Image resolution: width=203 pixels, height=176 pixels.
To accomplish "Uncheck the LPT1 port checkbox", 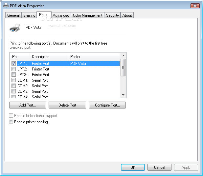I will (x=13, y=63).
